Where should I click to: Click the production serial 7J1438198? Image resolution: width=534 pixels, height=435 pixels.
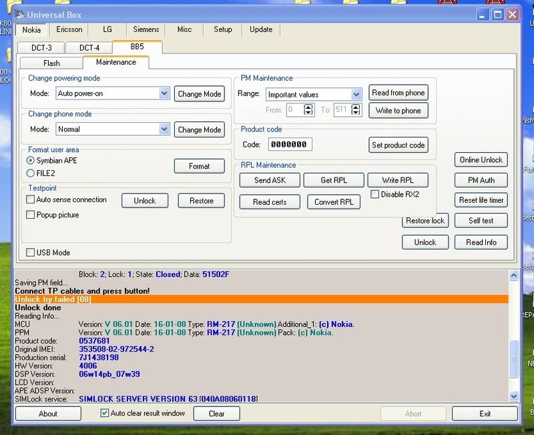click(x=99, y=358)
